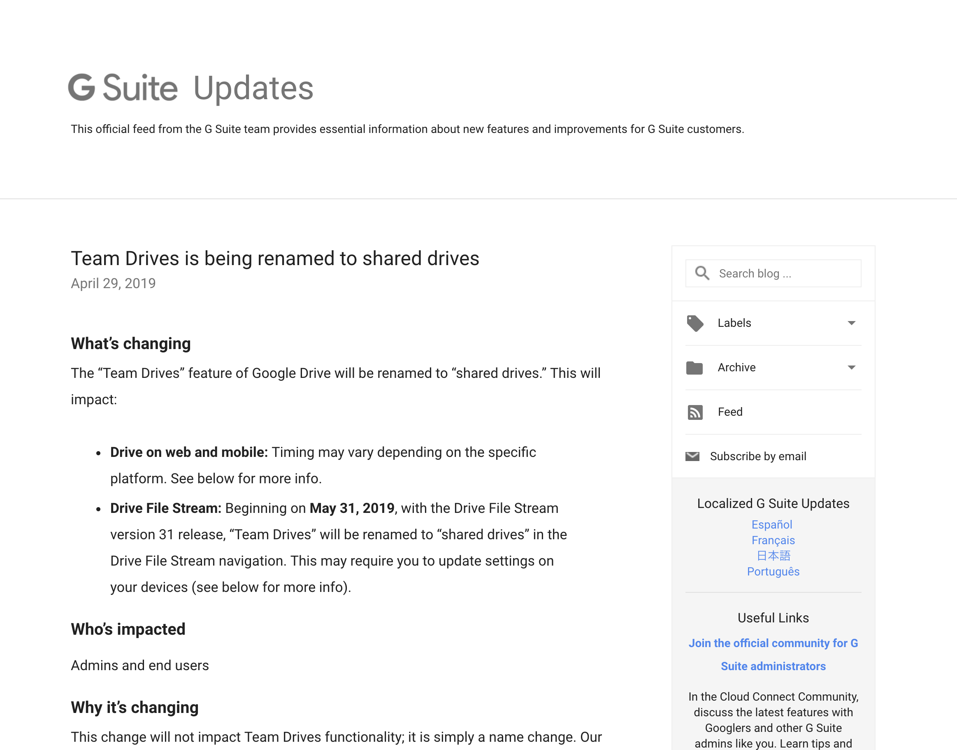Open the Team Drives renamed article title
The image size is (957, 750).
(x=275, y=258)
